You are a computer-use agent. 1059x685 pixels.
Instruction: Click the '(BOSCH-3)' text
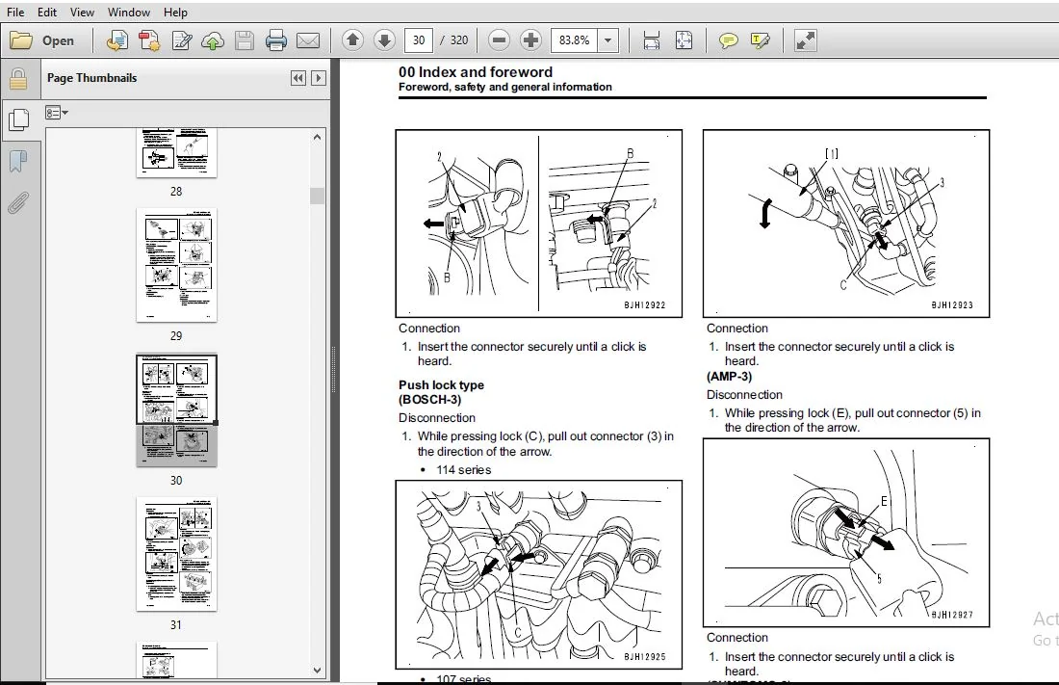coord(429,400)
